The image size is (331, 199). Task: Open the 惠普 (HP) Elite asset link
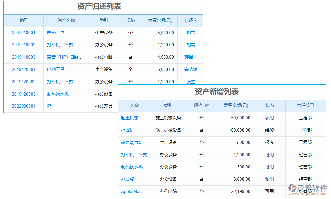pos(65,57)
